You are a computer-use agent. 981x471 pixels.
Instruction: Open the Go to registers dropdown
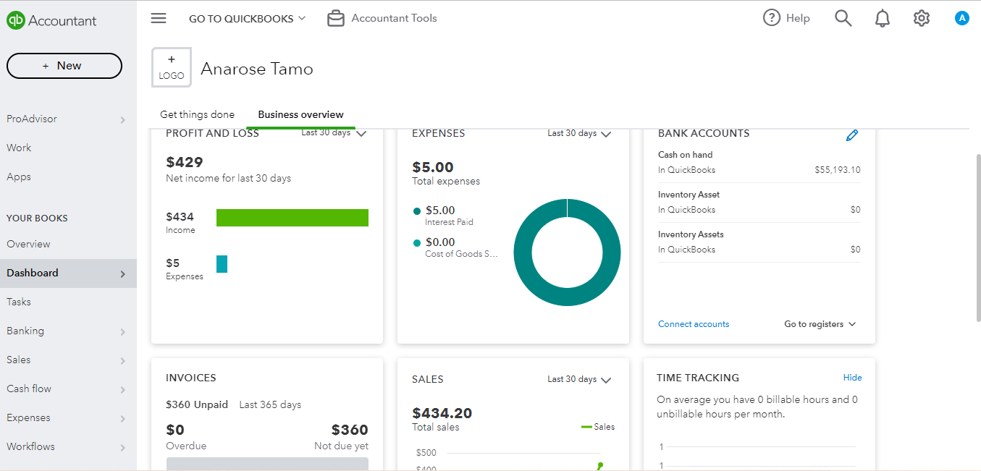[x=820, y=324]
